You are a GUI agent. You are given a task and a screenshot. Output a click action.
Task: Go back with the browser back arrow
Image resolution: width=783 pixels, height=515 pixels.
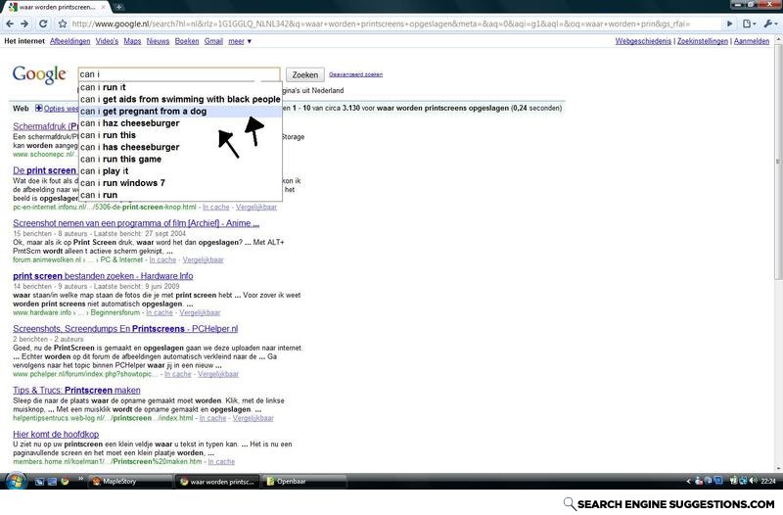click(x=10, y=23)
